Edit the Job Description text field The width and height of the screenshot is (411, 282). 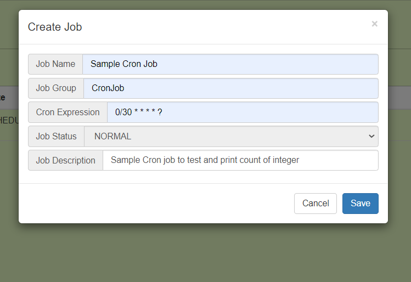pyautogui.click(x=240, y=160)
